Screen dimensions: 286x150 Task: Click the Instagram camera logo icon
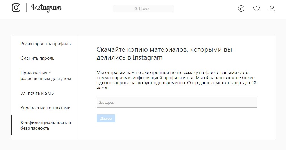[16, 8]
